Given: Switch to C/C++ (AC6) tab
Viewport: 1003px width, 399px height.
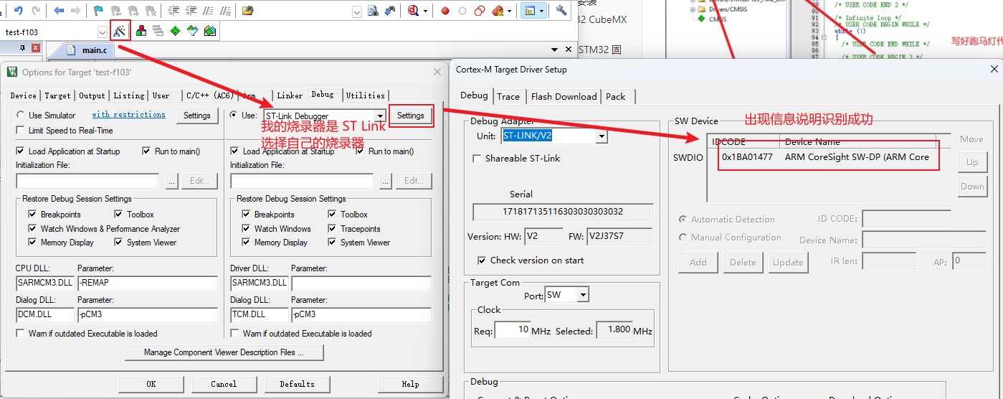Looking at the screenshot, I should pyautogui.click(x=209, y=95).
